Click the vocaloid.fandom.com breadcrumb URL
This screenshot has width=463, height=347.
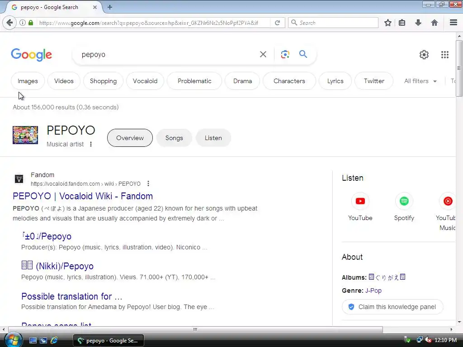click(85, 184)
